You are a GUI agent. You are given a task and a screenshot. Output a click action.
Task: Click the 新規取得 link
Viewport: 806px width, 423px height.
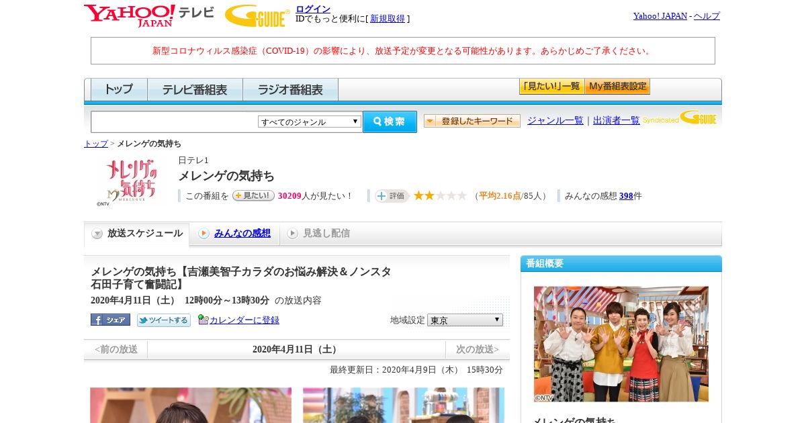point(388,19)
